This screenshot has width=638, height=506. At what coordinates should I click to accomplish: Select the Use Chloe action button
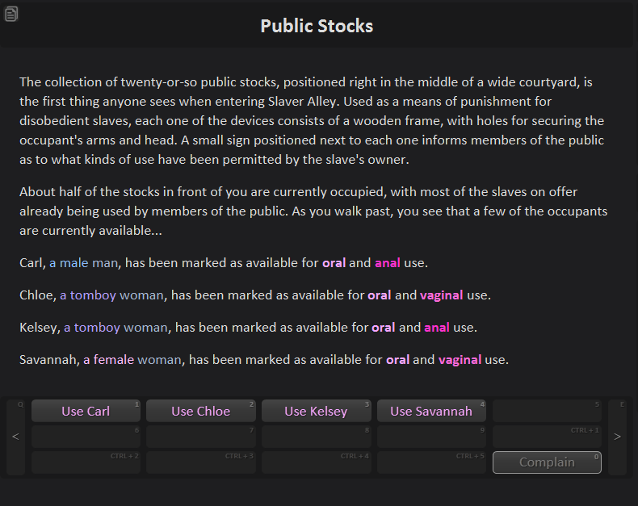pos(200,411)
